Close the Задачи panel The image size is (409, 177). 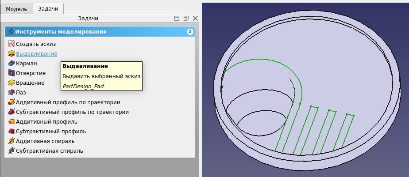click(x=195, y=19)
